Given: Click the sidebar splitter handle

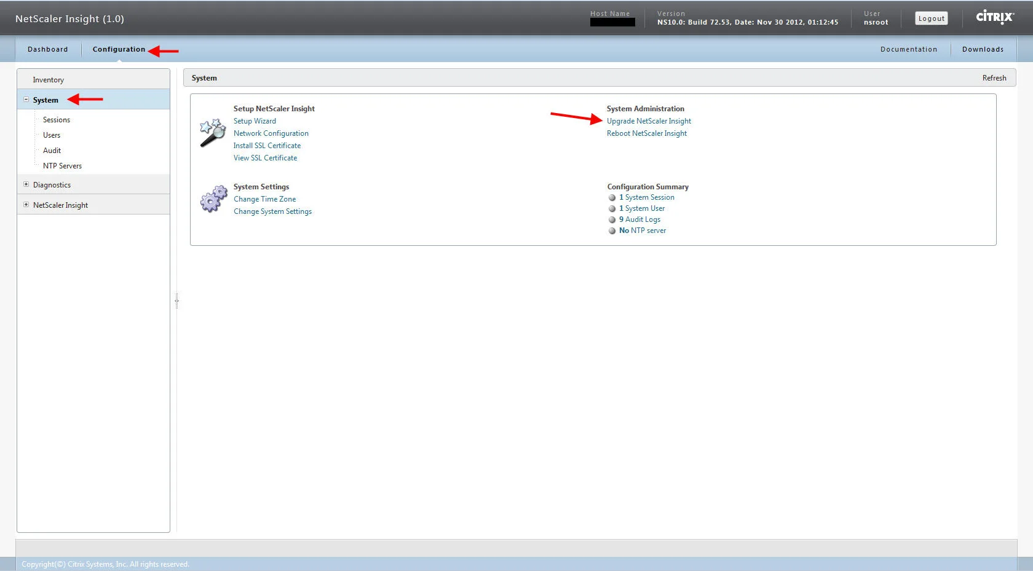Looking at the screenshot, I should tap(176, 301).
